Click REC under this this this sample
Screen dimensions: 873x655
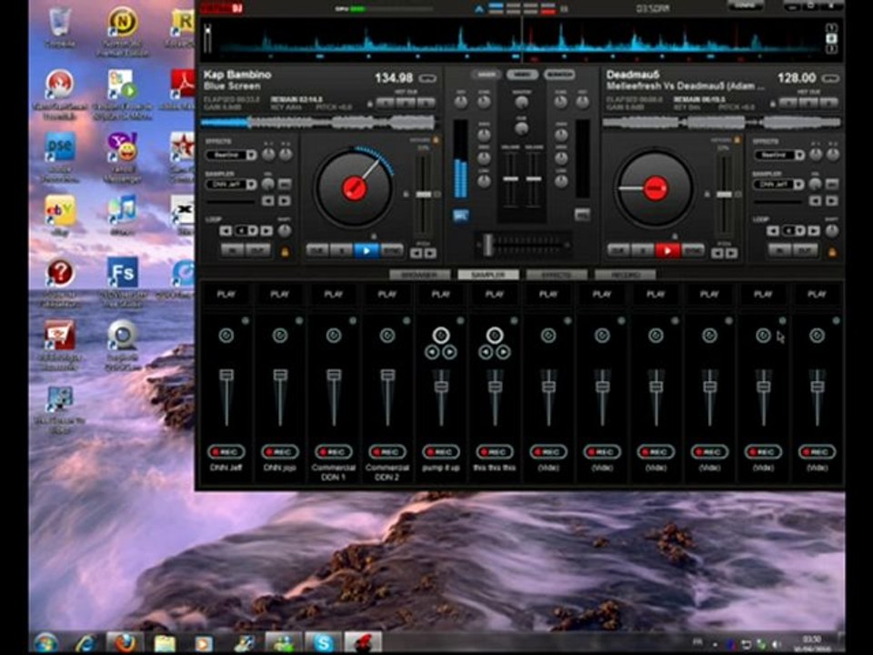tap(495, 452)
